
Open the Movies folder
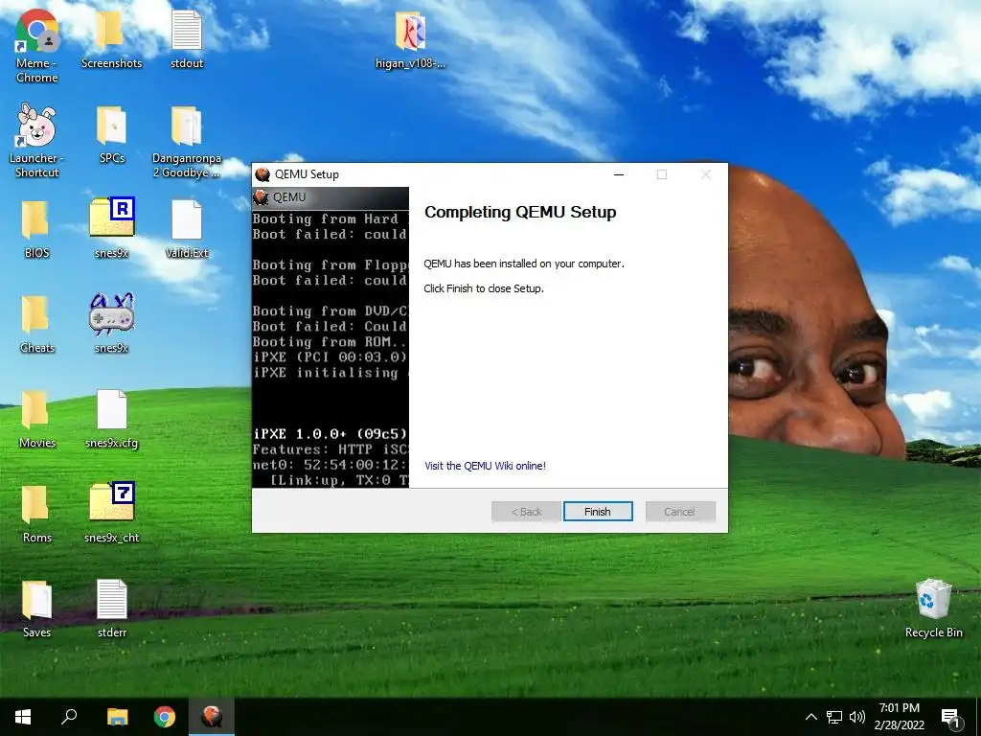click(37, 419)
